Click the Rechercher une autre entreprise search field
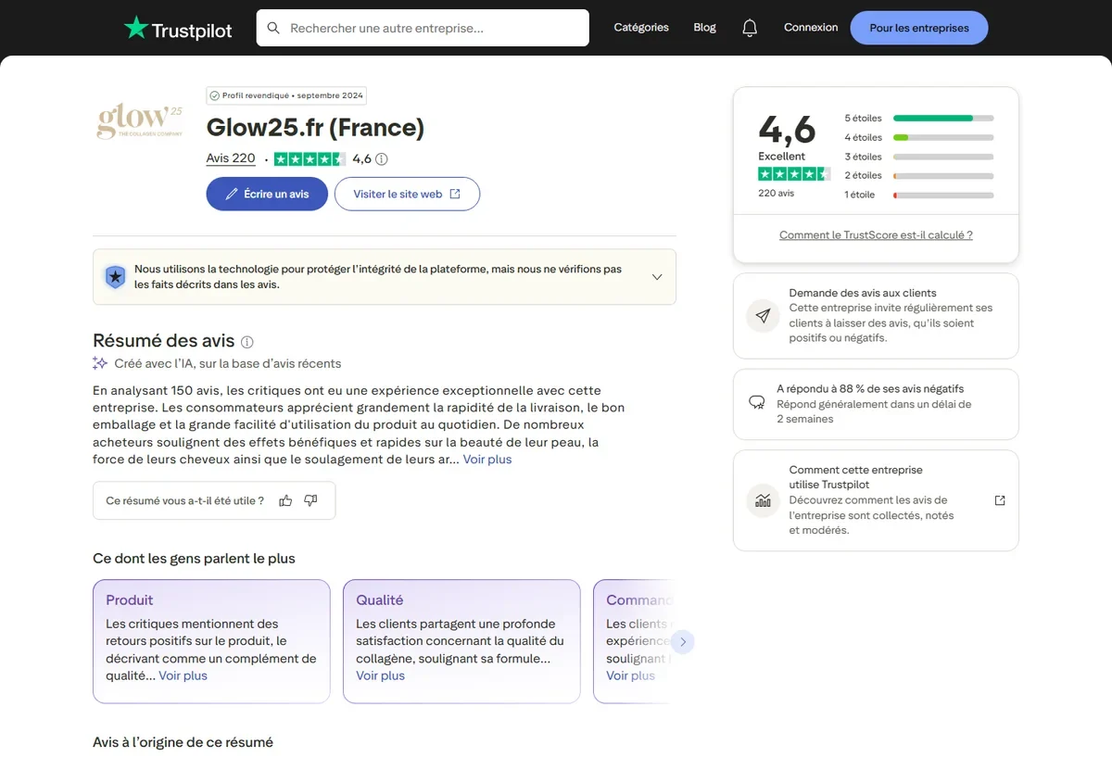Image resolution: width=1112 pixels, height=757 pixels. pos(423,28)
